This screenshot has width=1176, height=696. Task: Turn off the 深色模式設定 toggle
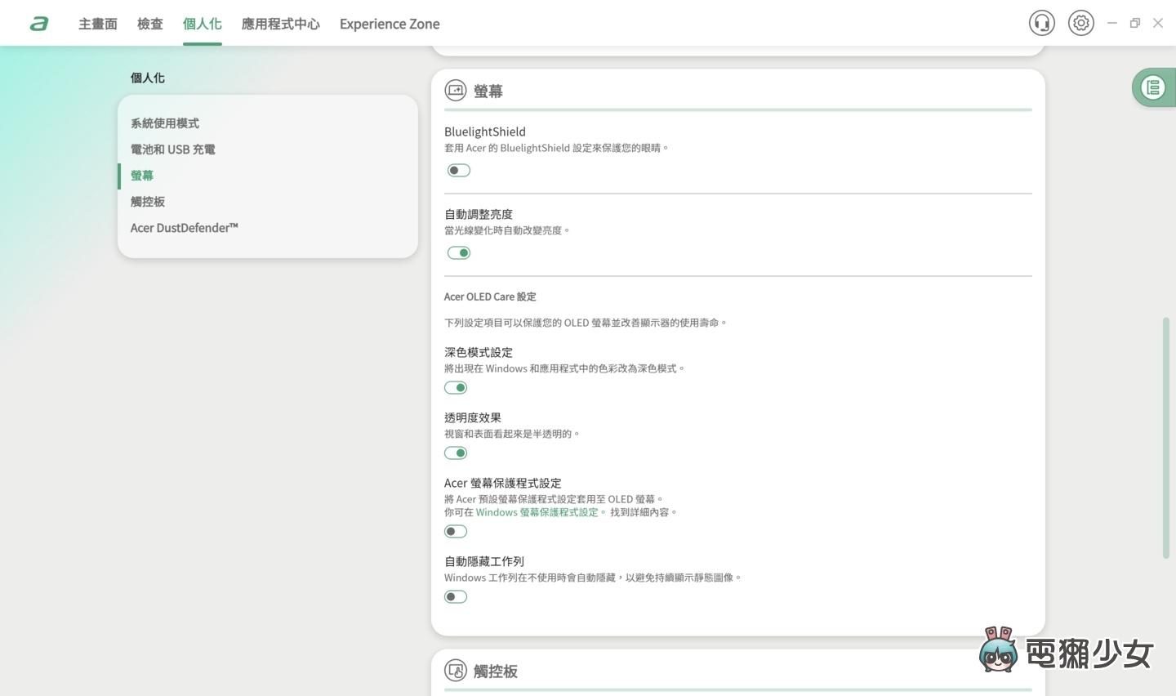point(456,387)
